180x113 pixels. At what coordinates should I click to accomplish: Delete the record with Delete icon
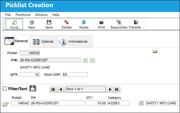pos(66,24)
